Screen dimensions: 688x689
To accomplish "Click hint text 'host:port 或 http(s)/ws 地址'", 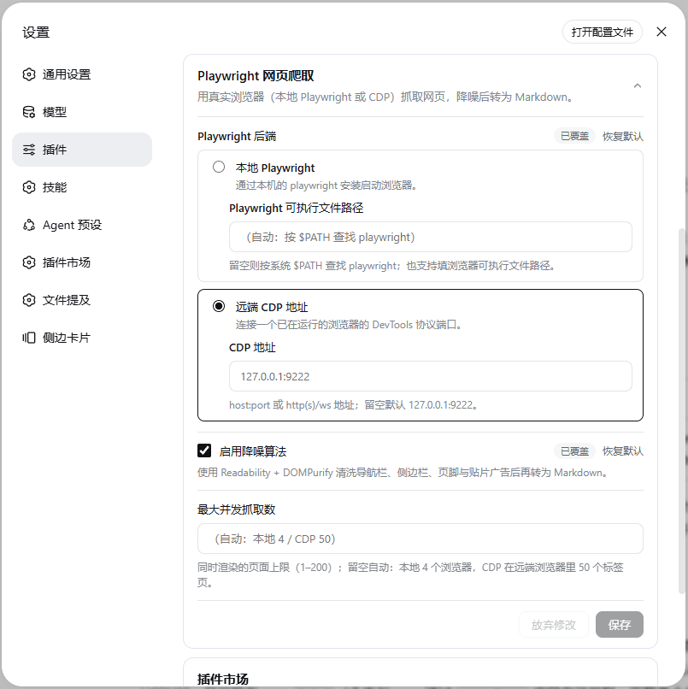I will (x=291, y=404).
